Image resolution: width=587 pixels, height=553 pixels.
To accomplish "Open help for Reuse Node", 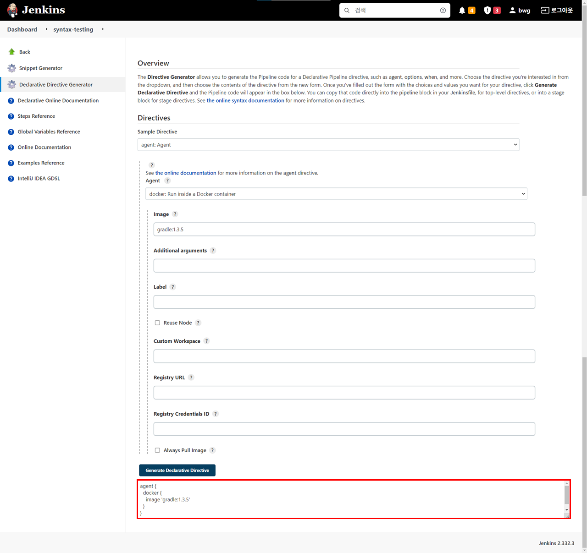I will pyautogui.click(x=198, y=323).
